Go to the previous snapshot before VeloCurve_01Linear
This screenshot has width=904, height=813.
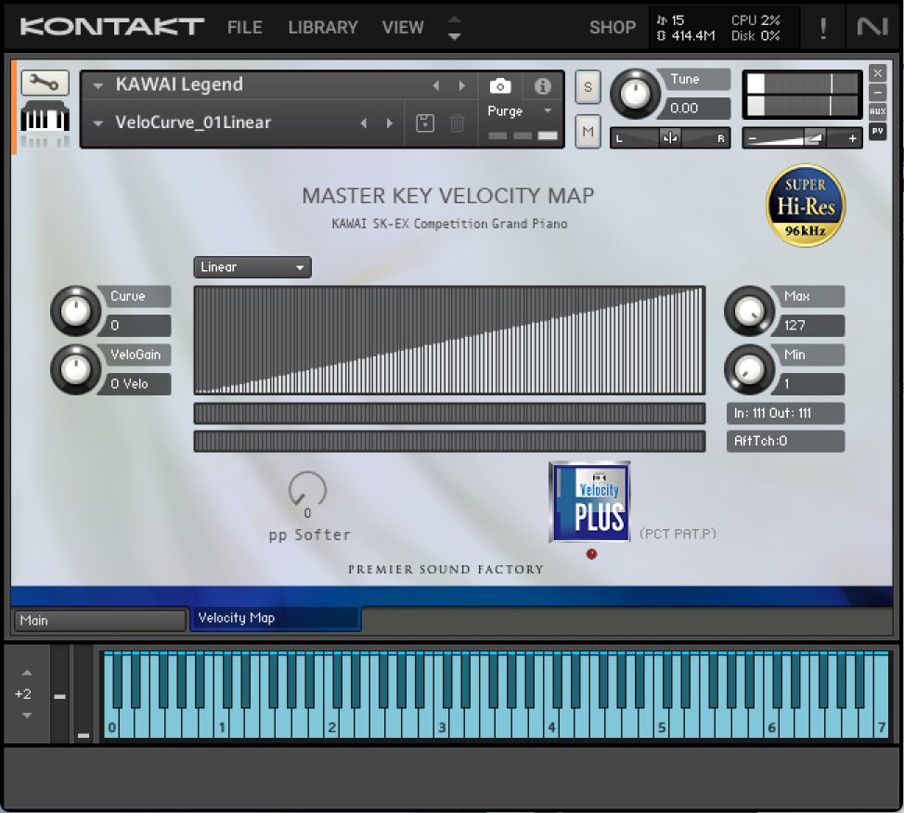pyautogui.click(x=363, y=123)
